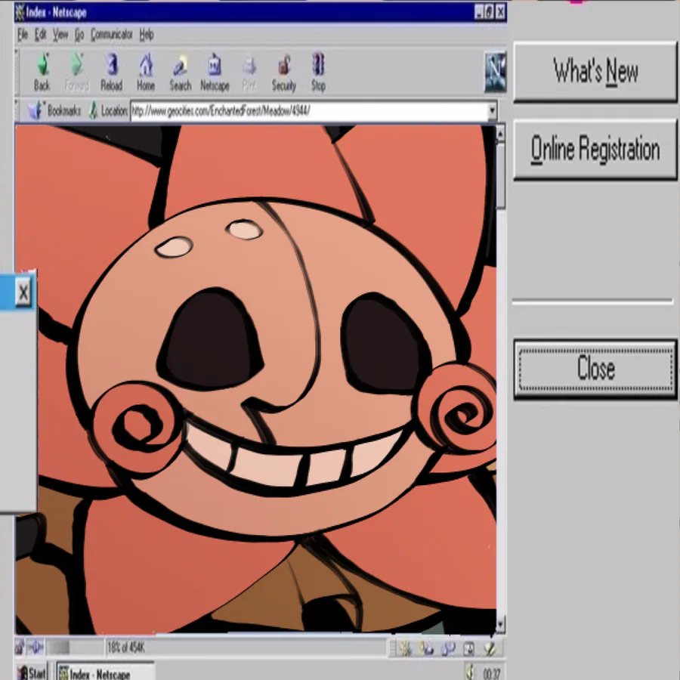The height and width of the screenshot is (680, 680).
Task: Collapse the navigation toolbar grip handle
Action: 17,72
